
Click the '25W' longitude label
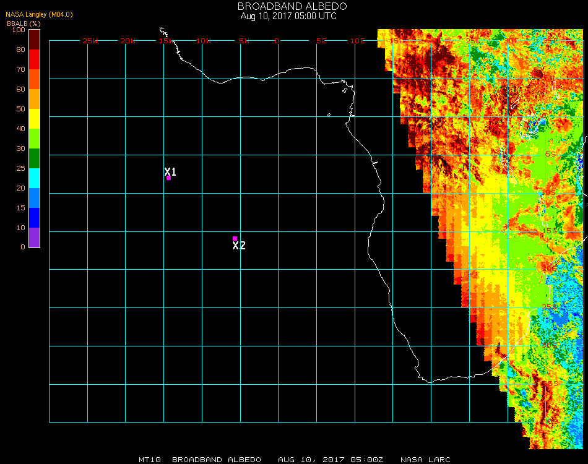[90, 41]
